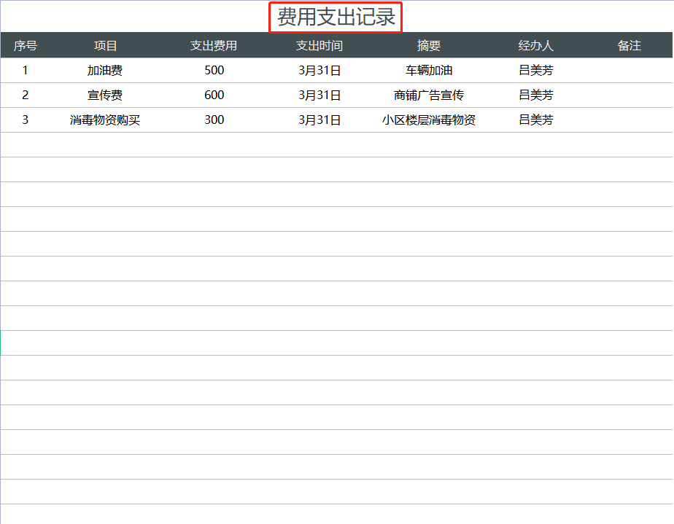The width and height of the screenshot is (674, 524).
Task: Select the cell showing 500
Action: 214,70
